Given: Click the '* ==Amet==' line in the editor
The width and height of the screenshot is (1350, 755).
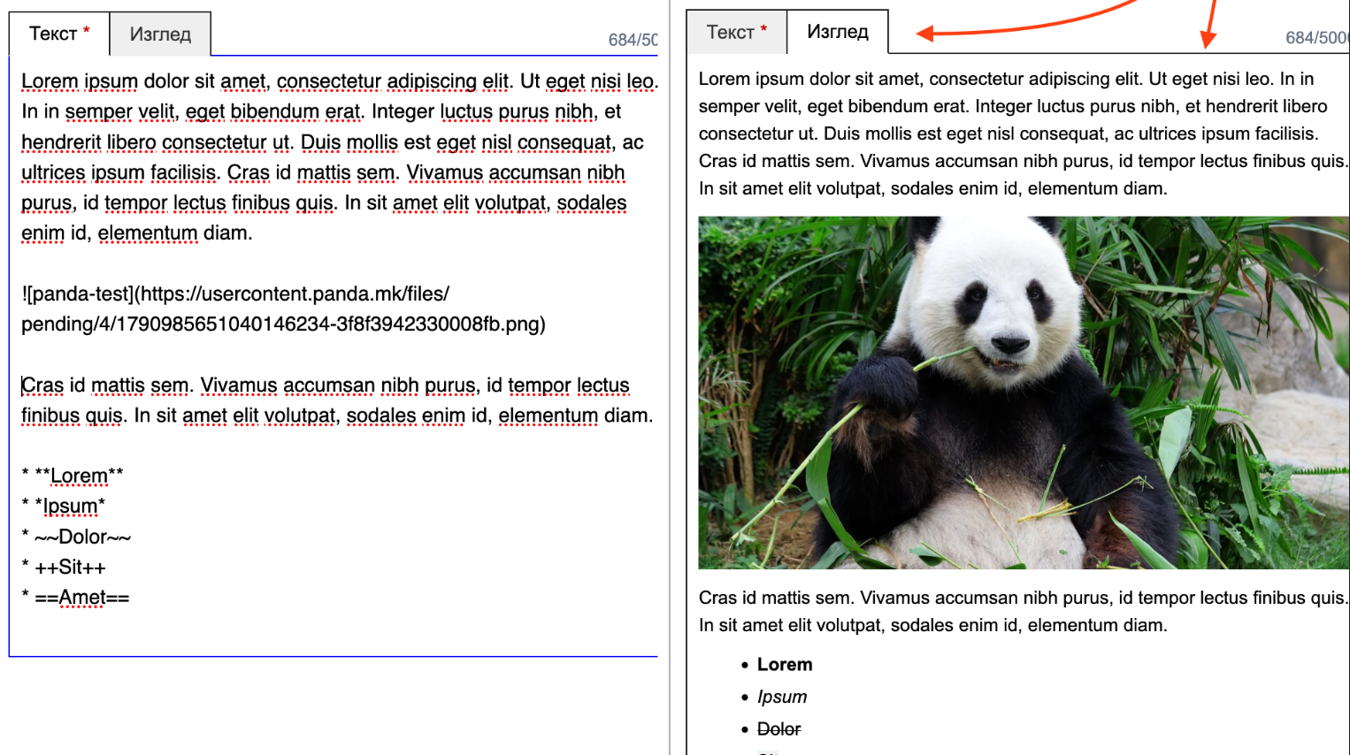Looking at the screenshot, I should tap(75, 598).
